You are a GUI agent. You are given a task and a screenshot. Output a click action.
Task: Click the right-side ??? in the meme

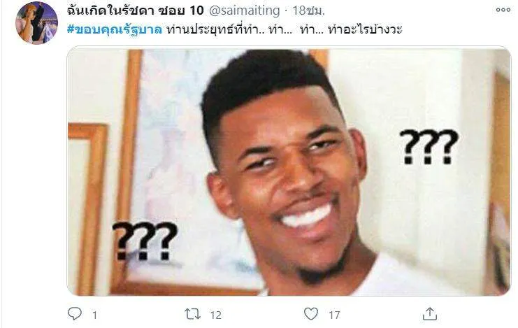429,146
